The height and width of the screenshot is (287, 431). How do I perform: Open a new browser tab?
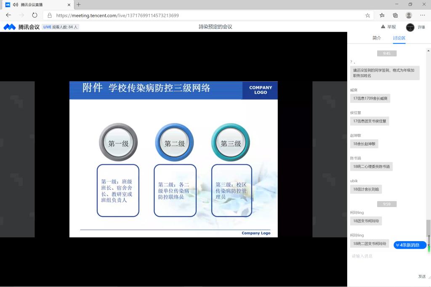click(x=78, y=5)
